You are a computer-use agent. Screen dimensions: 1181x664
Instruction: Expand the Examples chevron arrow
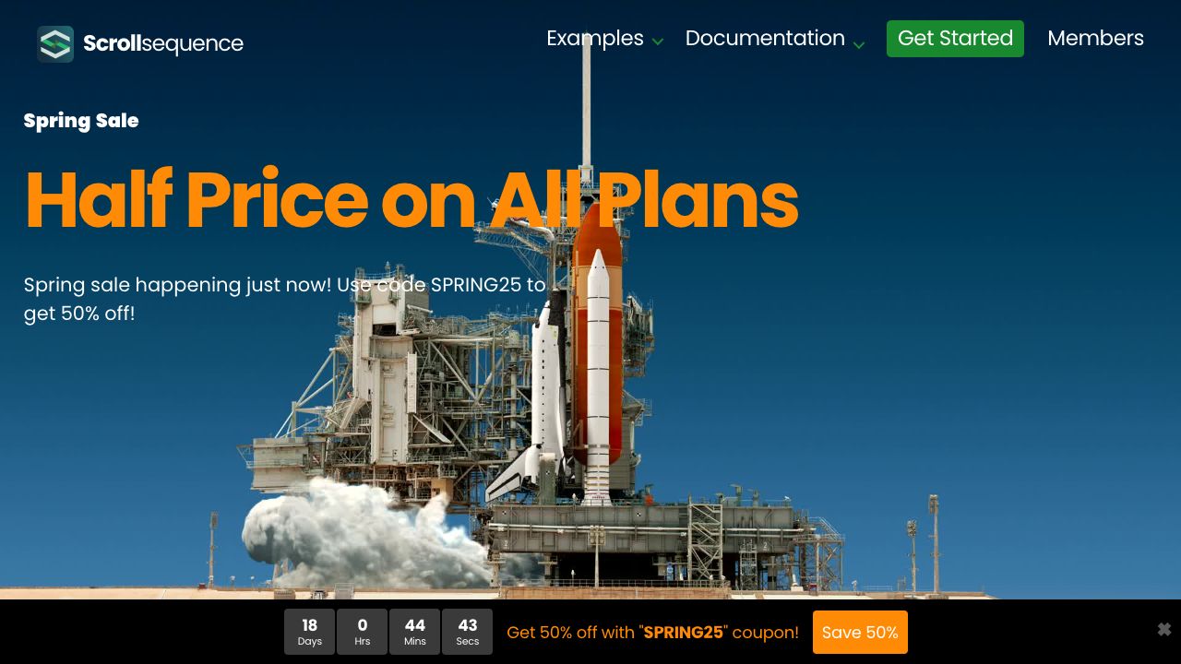pyautogui.click(x=658, y=41)
